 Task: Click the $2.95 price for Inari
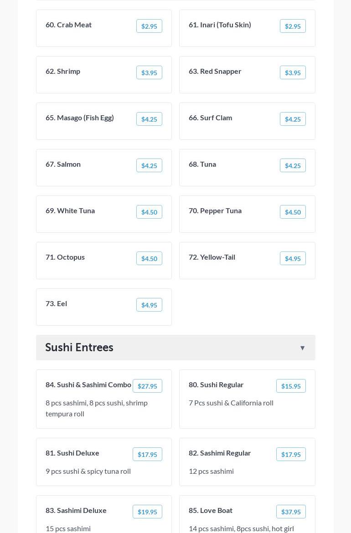point(293,26)
